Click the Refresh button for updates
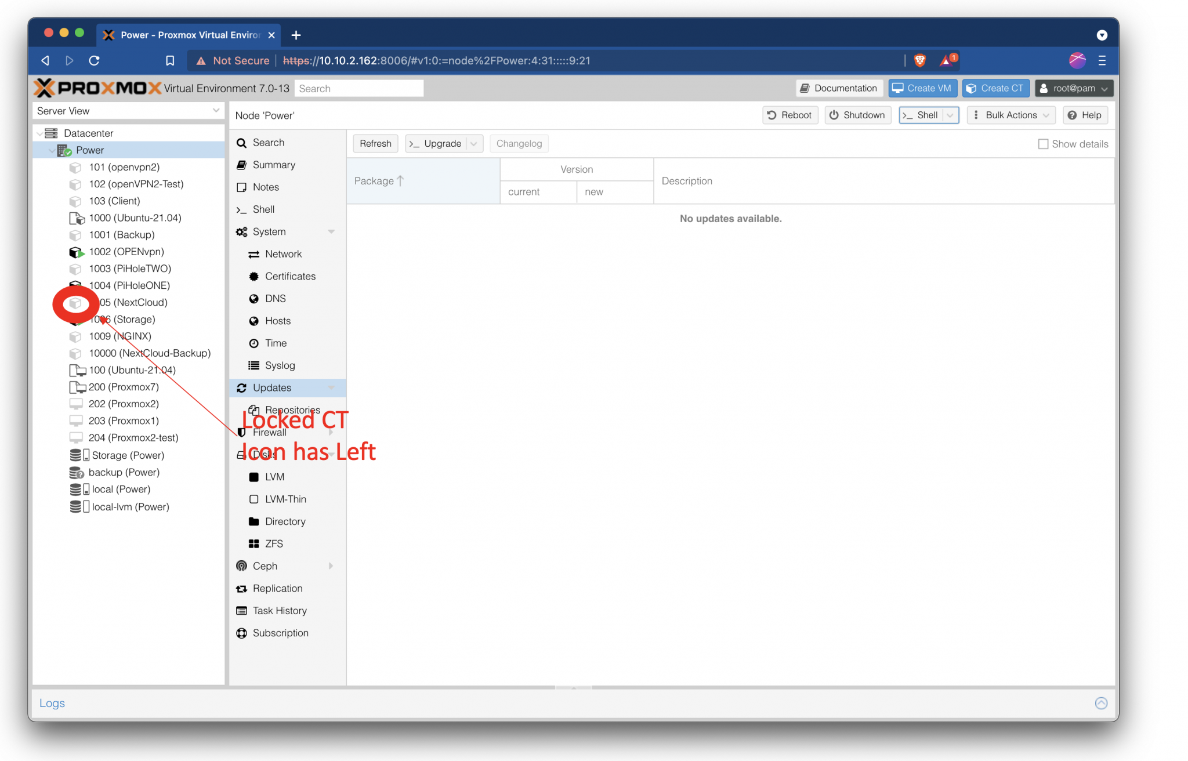 (375, 143)
